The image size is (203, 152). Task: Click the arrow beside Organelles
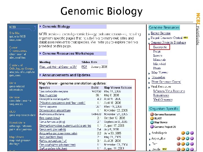(149, 78)
